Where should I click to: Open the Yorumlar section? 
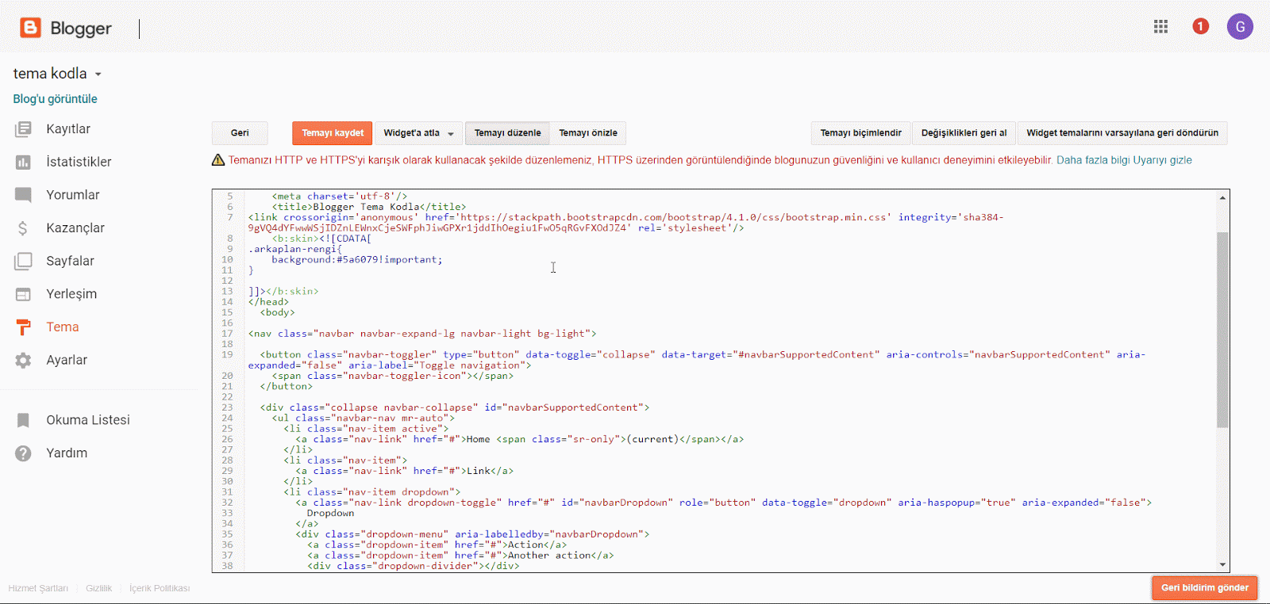[x=73, y=195]
